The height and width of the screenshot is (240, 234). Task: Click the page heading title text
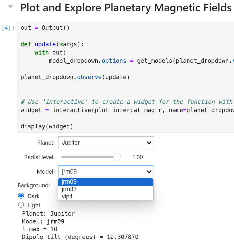tap(126, 8)
